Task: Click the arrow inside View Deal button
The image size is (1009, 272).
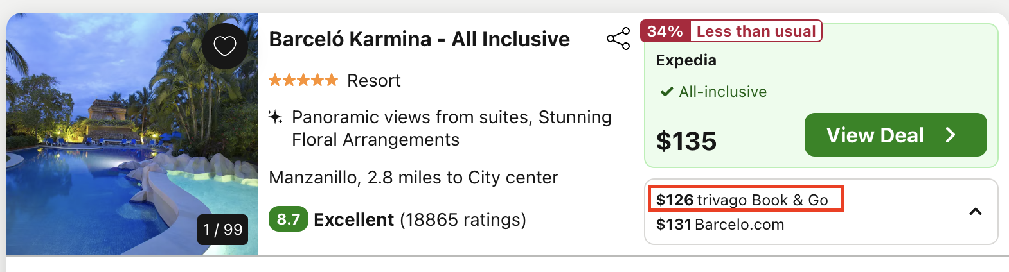Action: pos(951,135)
